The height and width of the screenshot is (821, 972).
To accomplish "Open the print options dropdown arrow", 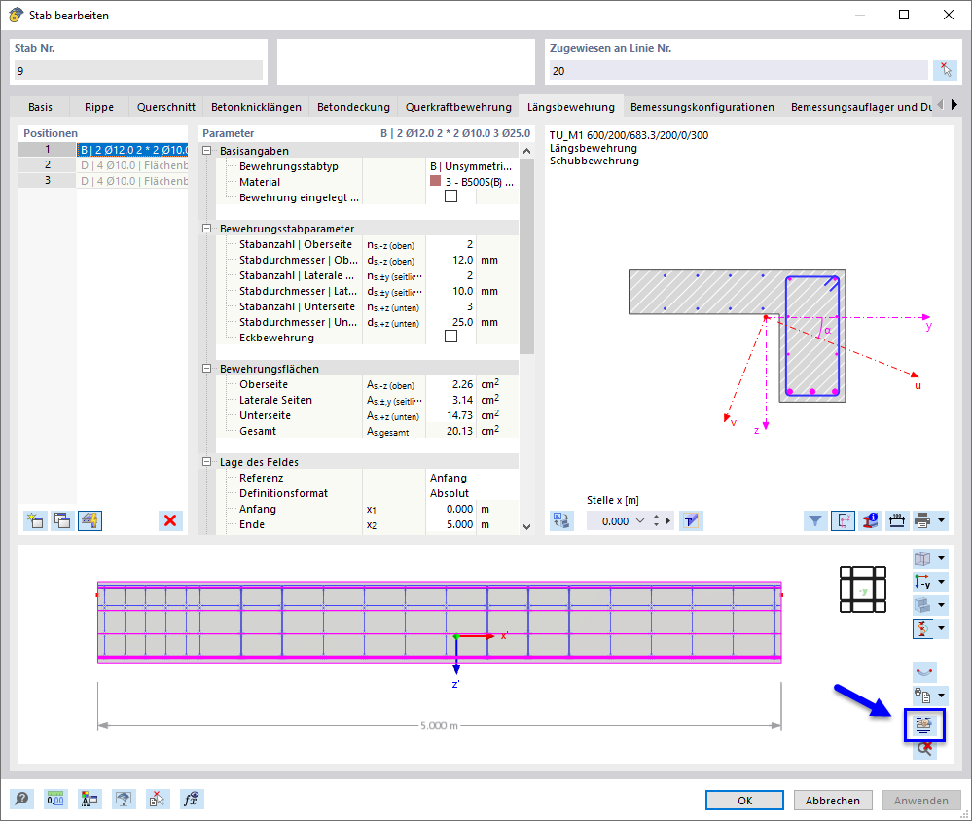I will pyautogui.click(x=942, y=520).
